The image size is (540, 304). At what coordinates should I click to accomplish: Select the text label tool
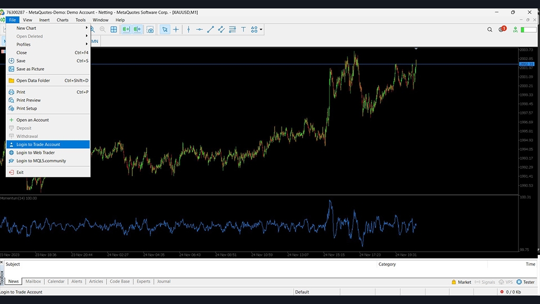[244, 30]
